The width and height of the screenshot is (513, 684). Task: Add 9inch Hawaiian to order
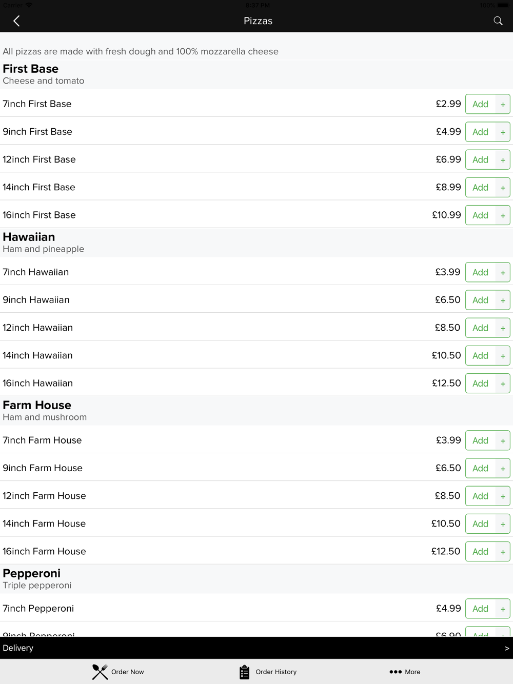click(x=487, y=300)
